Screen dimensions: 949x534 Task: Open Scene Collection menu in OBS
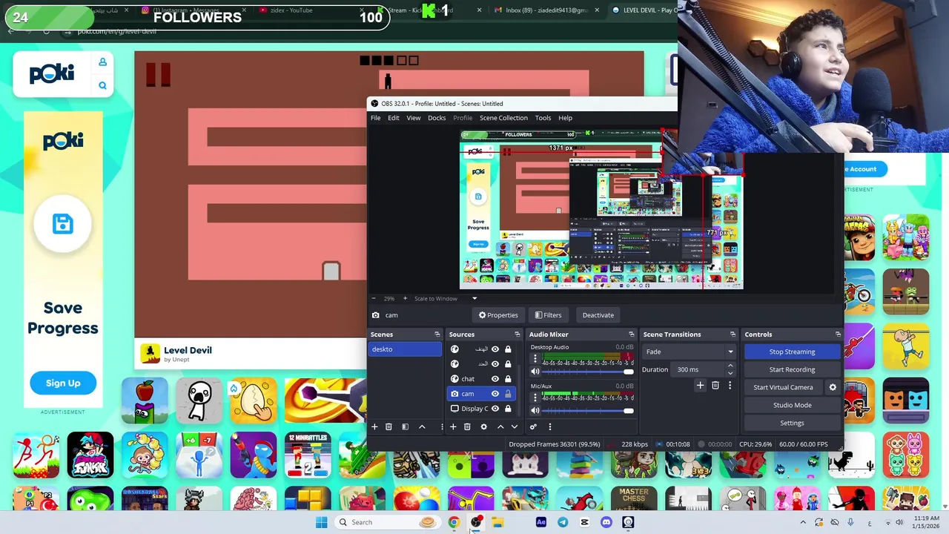point(503,118)
